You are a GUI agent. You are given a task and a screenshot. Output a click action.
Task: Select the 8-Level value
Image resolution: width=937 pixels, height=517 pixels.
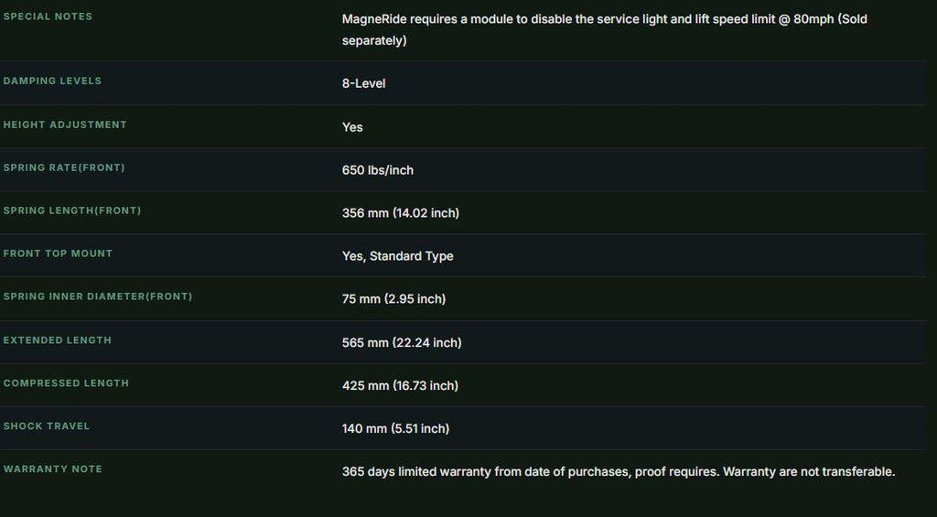363,83
